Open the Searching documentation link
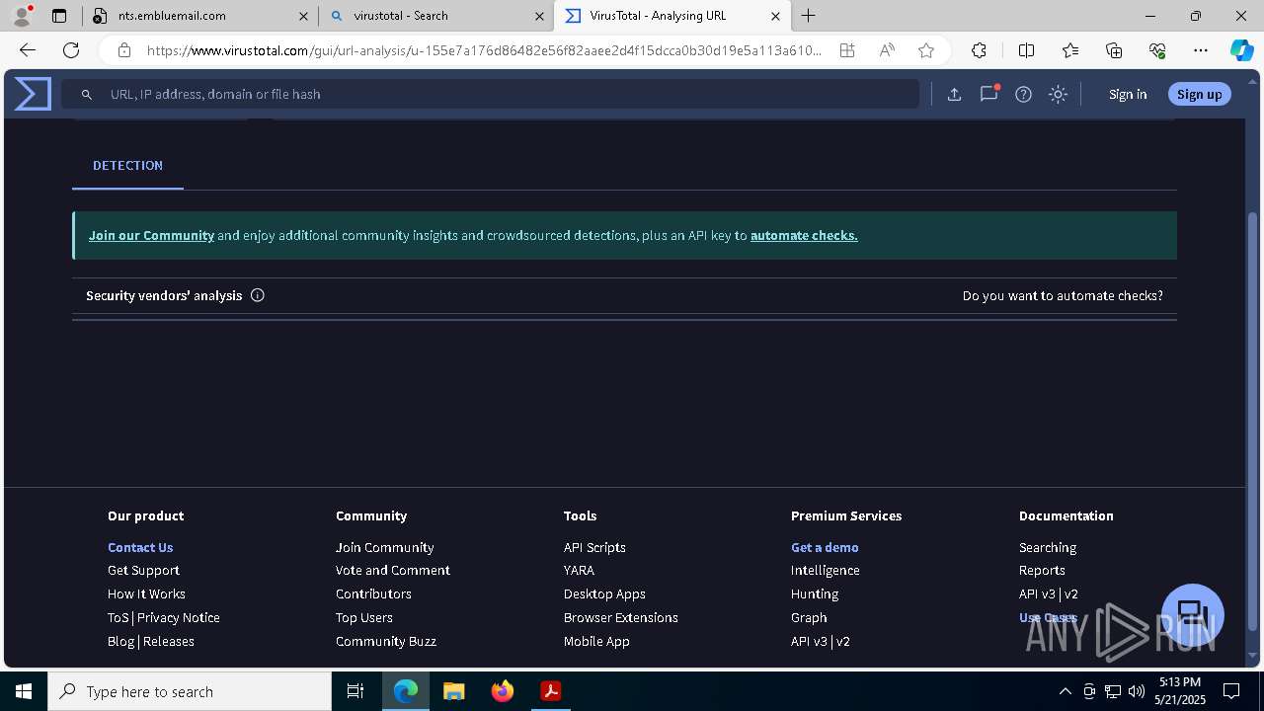This screenshot has height=711, width=1264. [x=1048, y=547]
